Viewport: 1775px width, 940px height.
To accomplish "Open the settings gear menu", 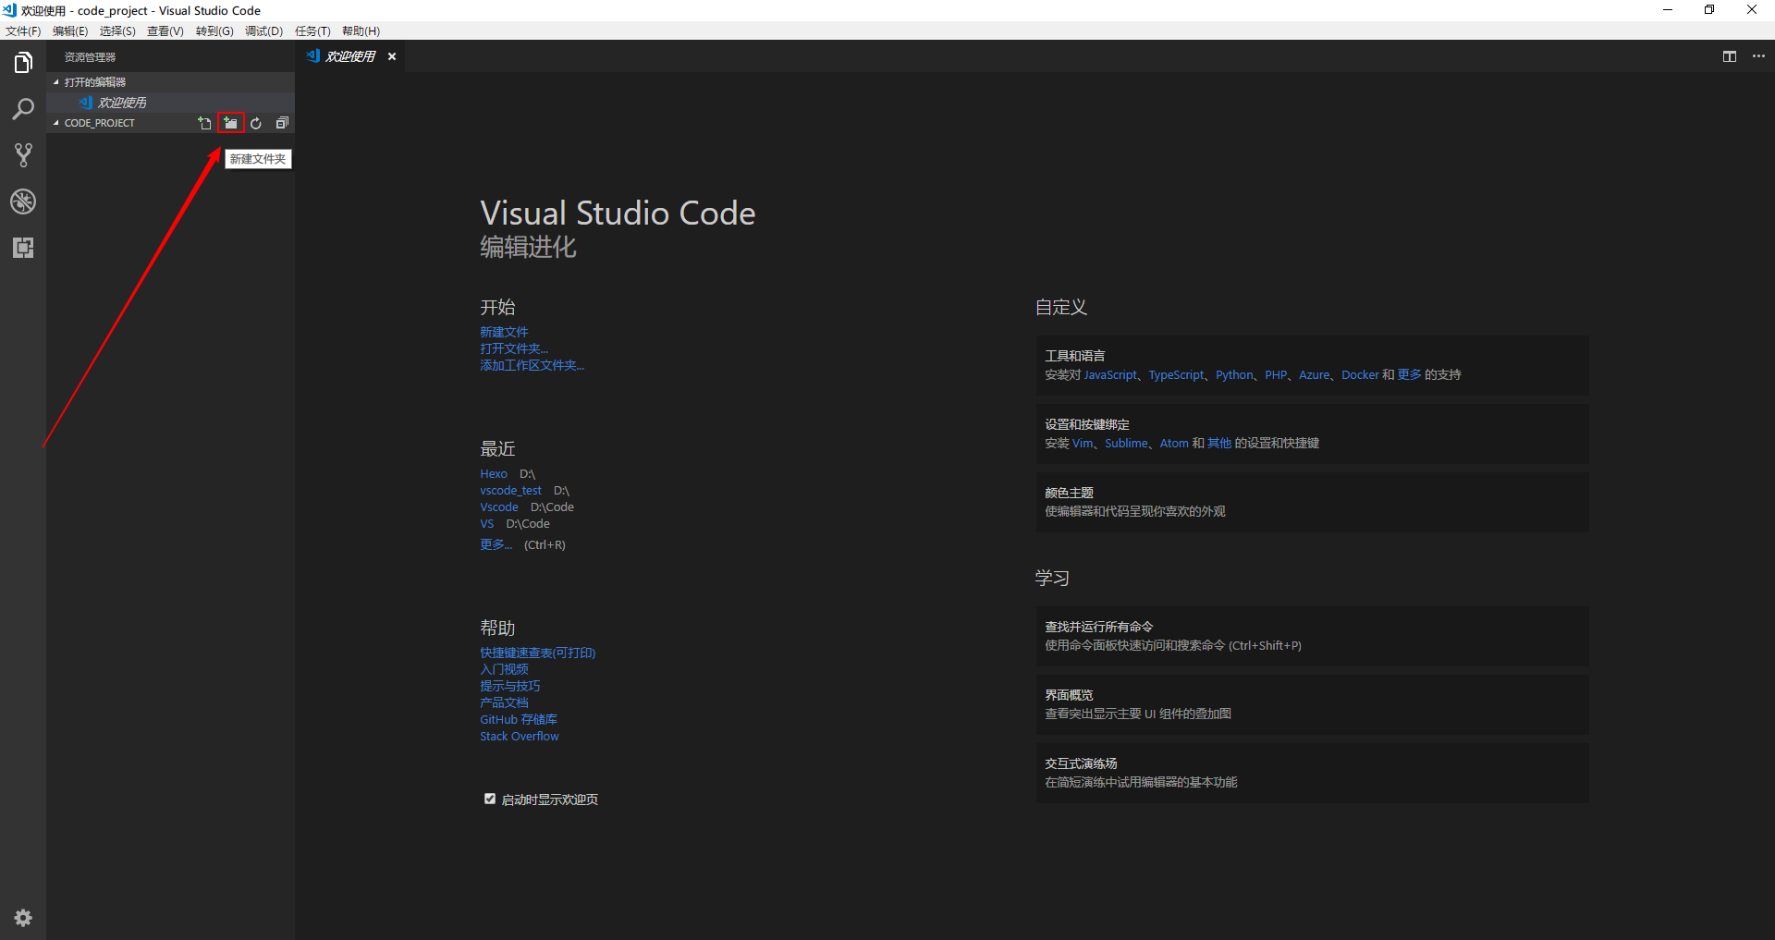I will [x=23, y=917].
